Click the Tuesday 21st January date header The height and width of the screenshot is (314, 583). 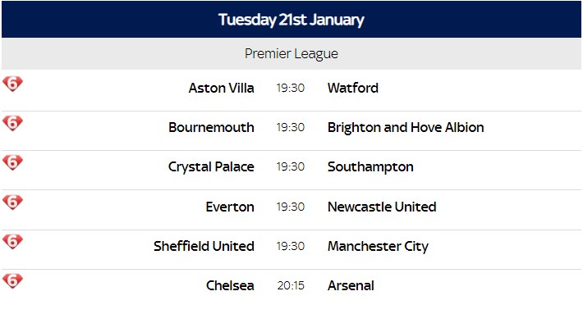(x=291, y=20)
